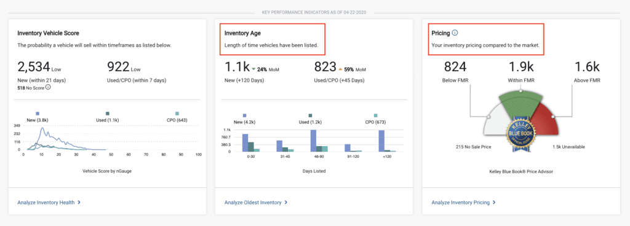The width and height of the screenshot is (630, 226).
Task: Click Kelley Blue Book® Price Advisor caption
Action: click(x=521, y=171)
